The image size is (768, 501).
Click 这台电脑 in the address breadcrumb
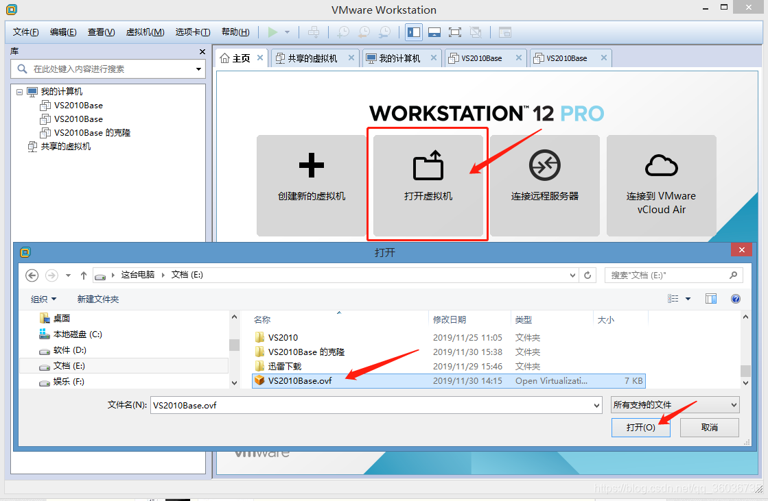[138, 275]
